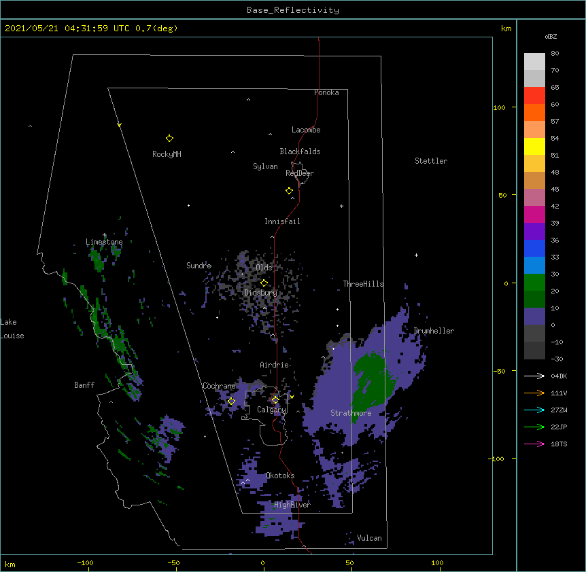This screenshot has width=586, height=572.
Task: Select the magenta 42 dBZ color band
Action: 534,214
